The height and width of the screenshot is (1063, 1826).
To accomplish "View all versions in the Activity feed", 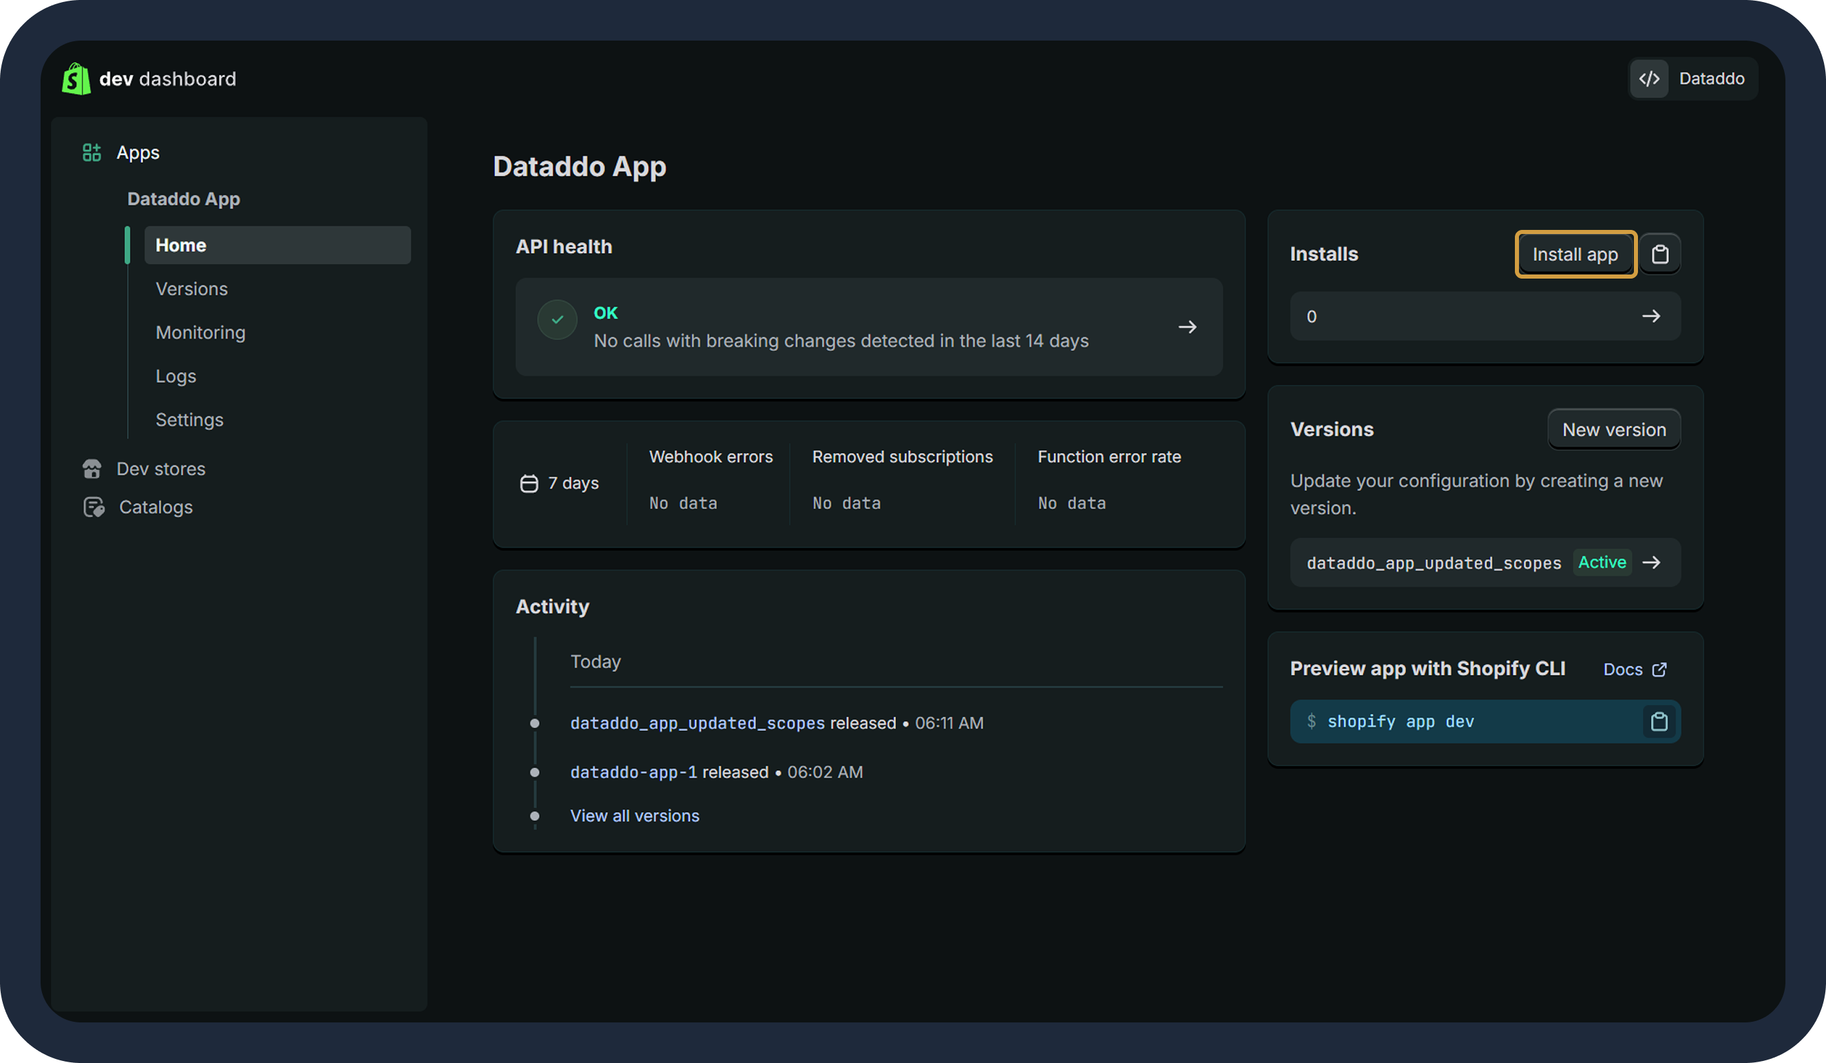I will tap(634, 816).
